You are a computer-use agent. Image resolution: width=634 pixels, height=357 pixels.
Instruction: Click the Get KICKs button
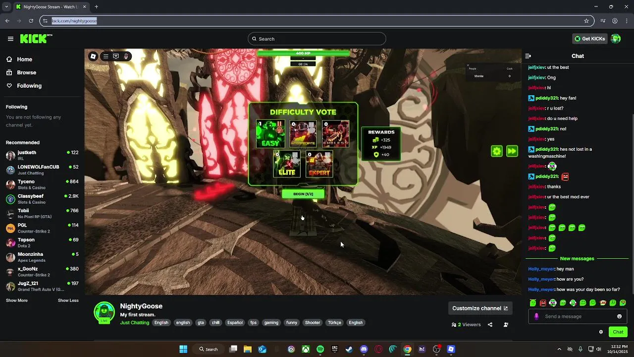coord(589,39)
